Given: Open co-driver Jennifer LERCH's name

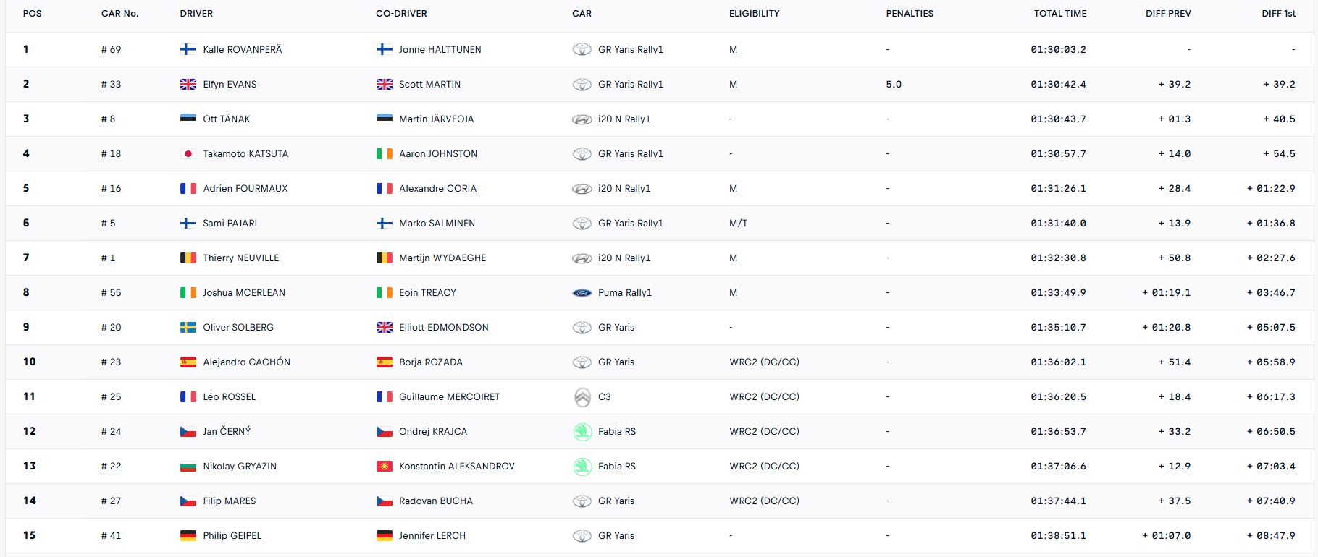Looking at the screenshot, I should [432, 536].
